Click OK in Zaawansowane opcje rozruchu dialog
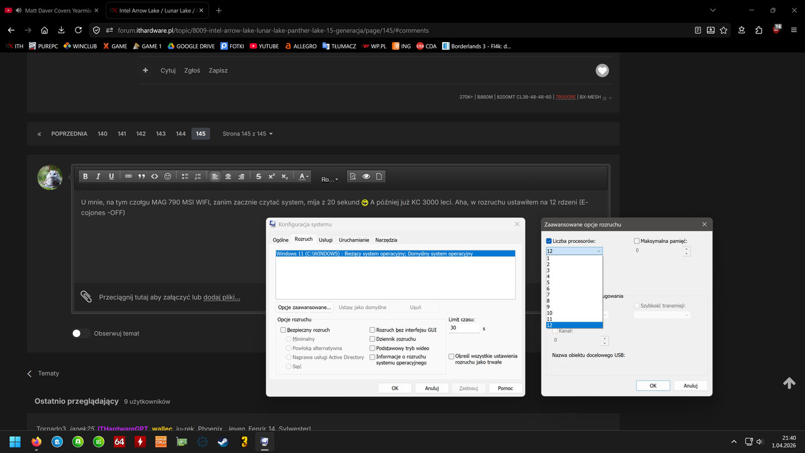This screenshot has height=453, width=805. pos(653,386)
